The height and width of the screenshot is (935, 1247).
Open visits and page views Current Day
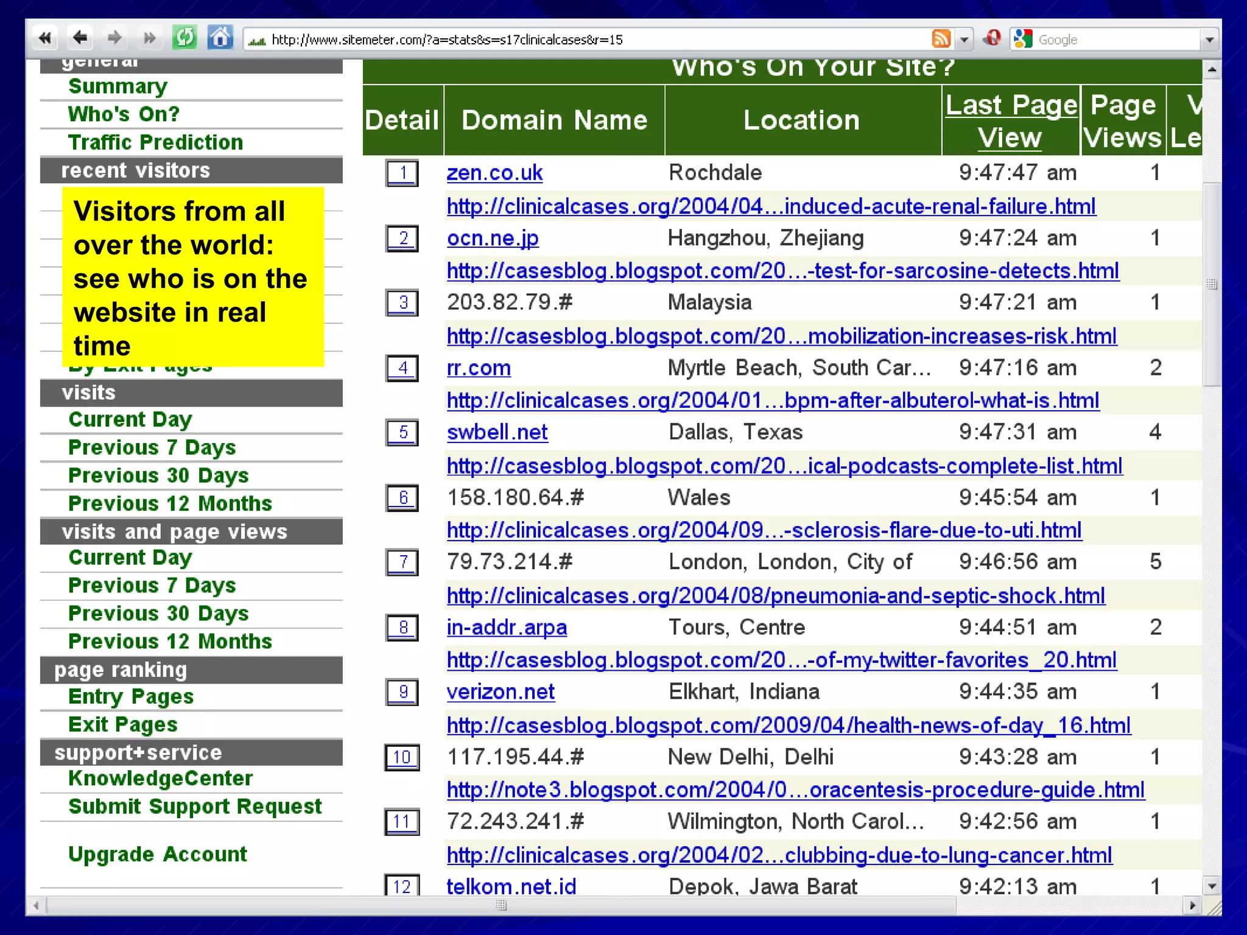[130, 558]
